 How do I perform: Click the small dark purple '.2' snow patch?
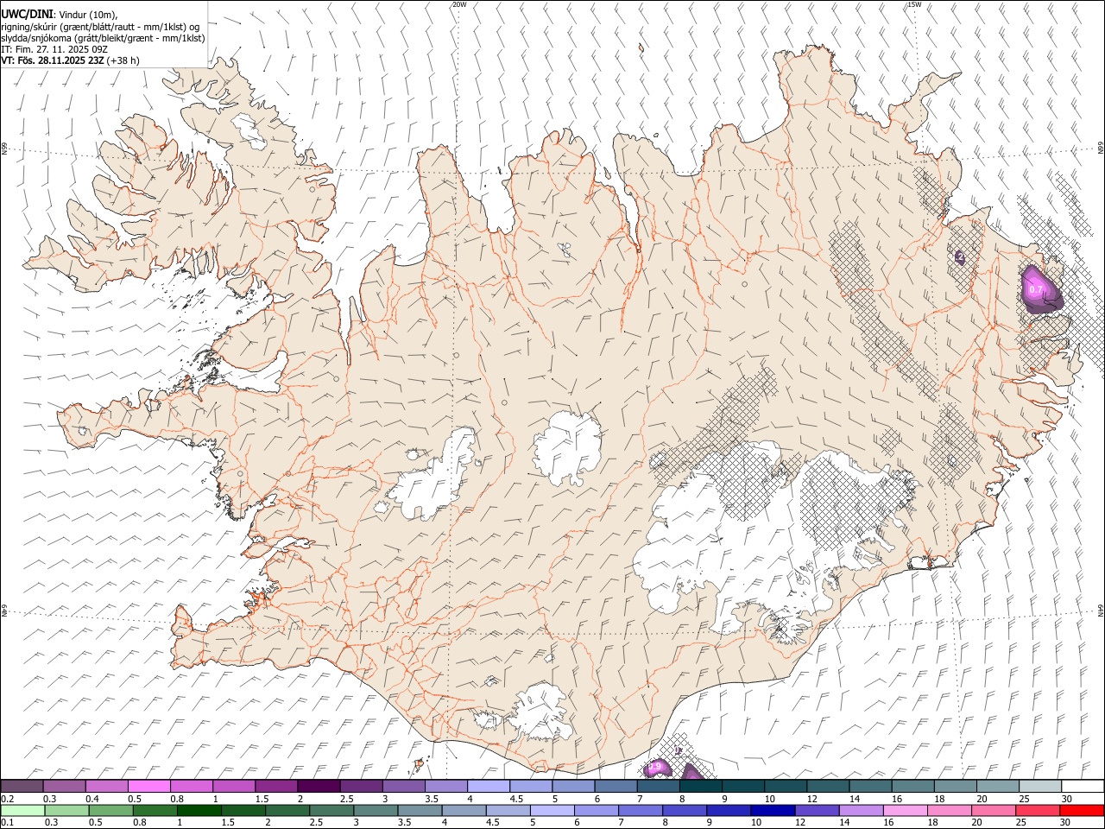click(x=959, y=256)
